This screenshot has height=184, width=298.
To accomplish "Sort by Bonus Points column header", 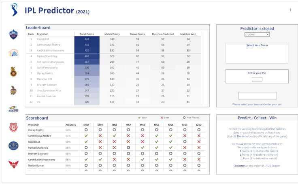I will (x=137, y=34).
